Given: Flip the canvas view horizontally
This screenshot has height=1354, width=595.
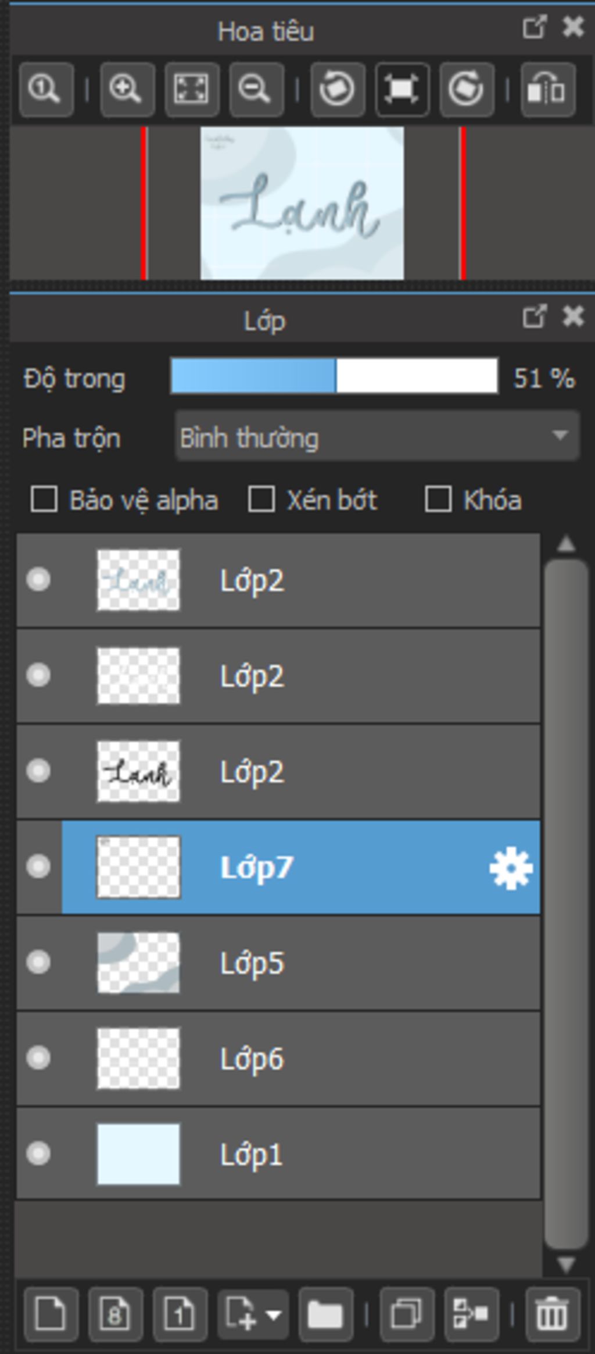Looking at the screenshot, I should coord(547,90).
